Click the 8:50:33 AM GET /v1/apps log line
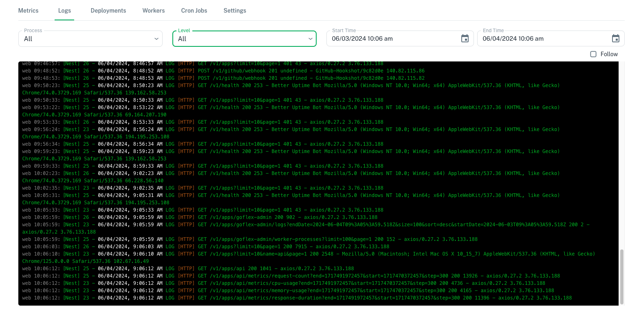 coord(203,100)
